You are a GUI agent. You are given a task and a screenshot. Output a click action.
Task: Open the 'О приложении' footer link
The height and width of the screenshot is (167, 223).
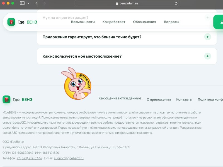tap(159, 100)
